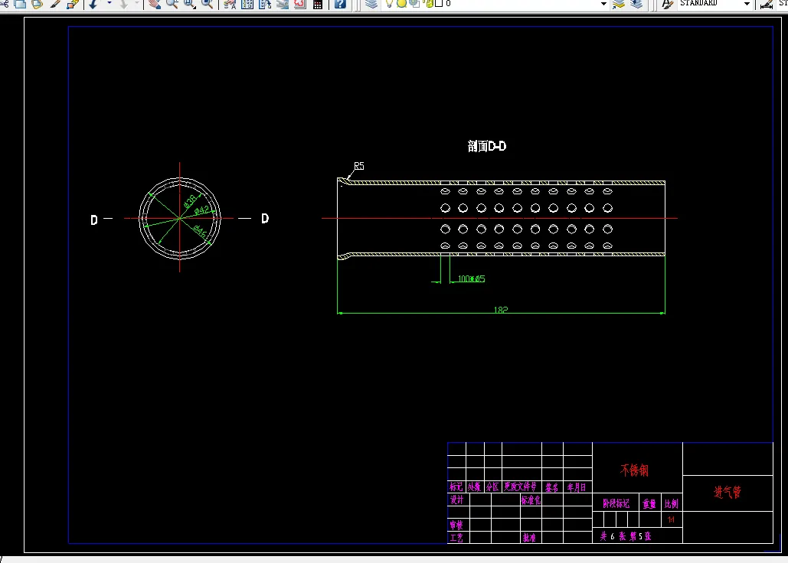Select 进气管 part name in title block
This screenshot has height=563, width=788.
point(728,493)
